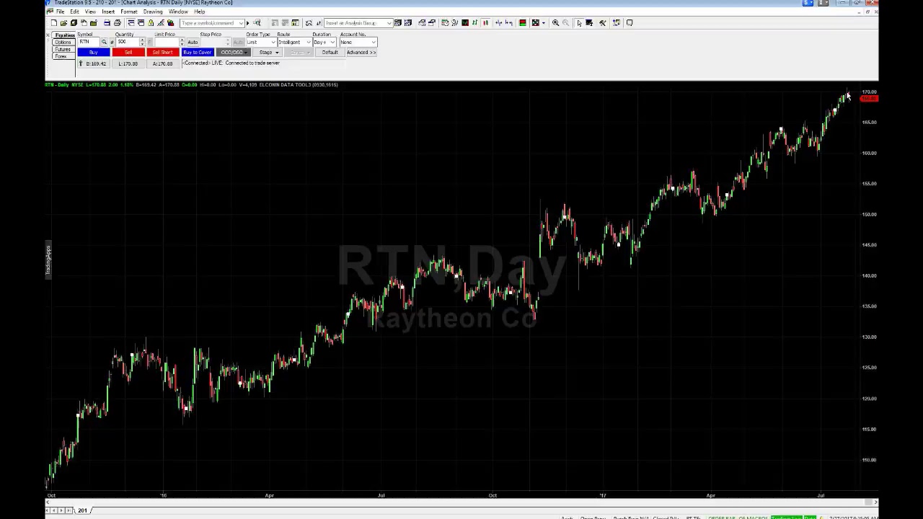The image size is (923, 519).
Task: Select the 201 workspace tab
Action: pyautogui.click(x=82, y=510)
